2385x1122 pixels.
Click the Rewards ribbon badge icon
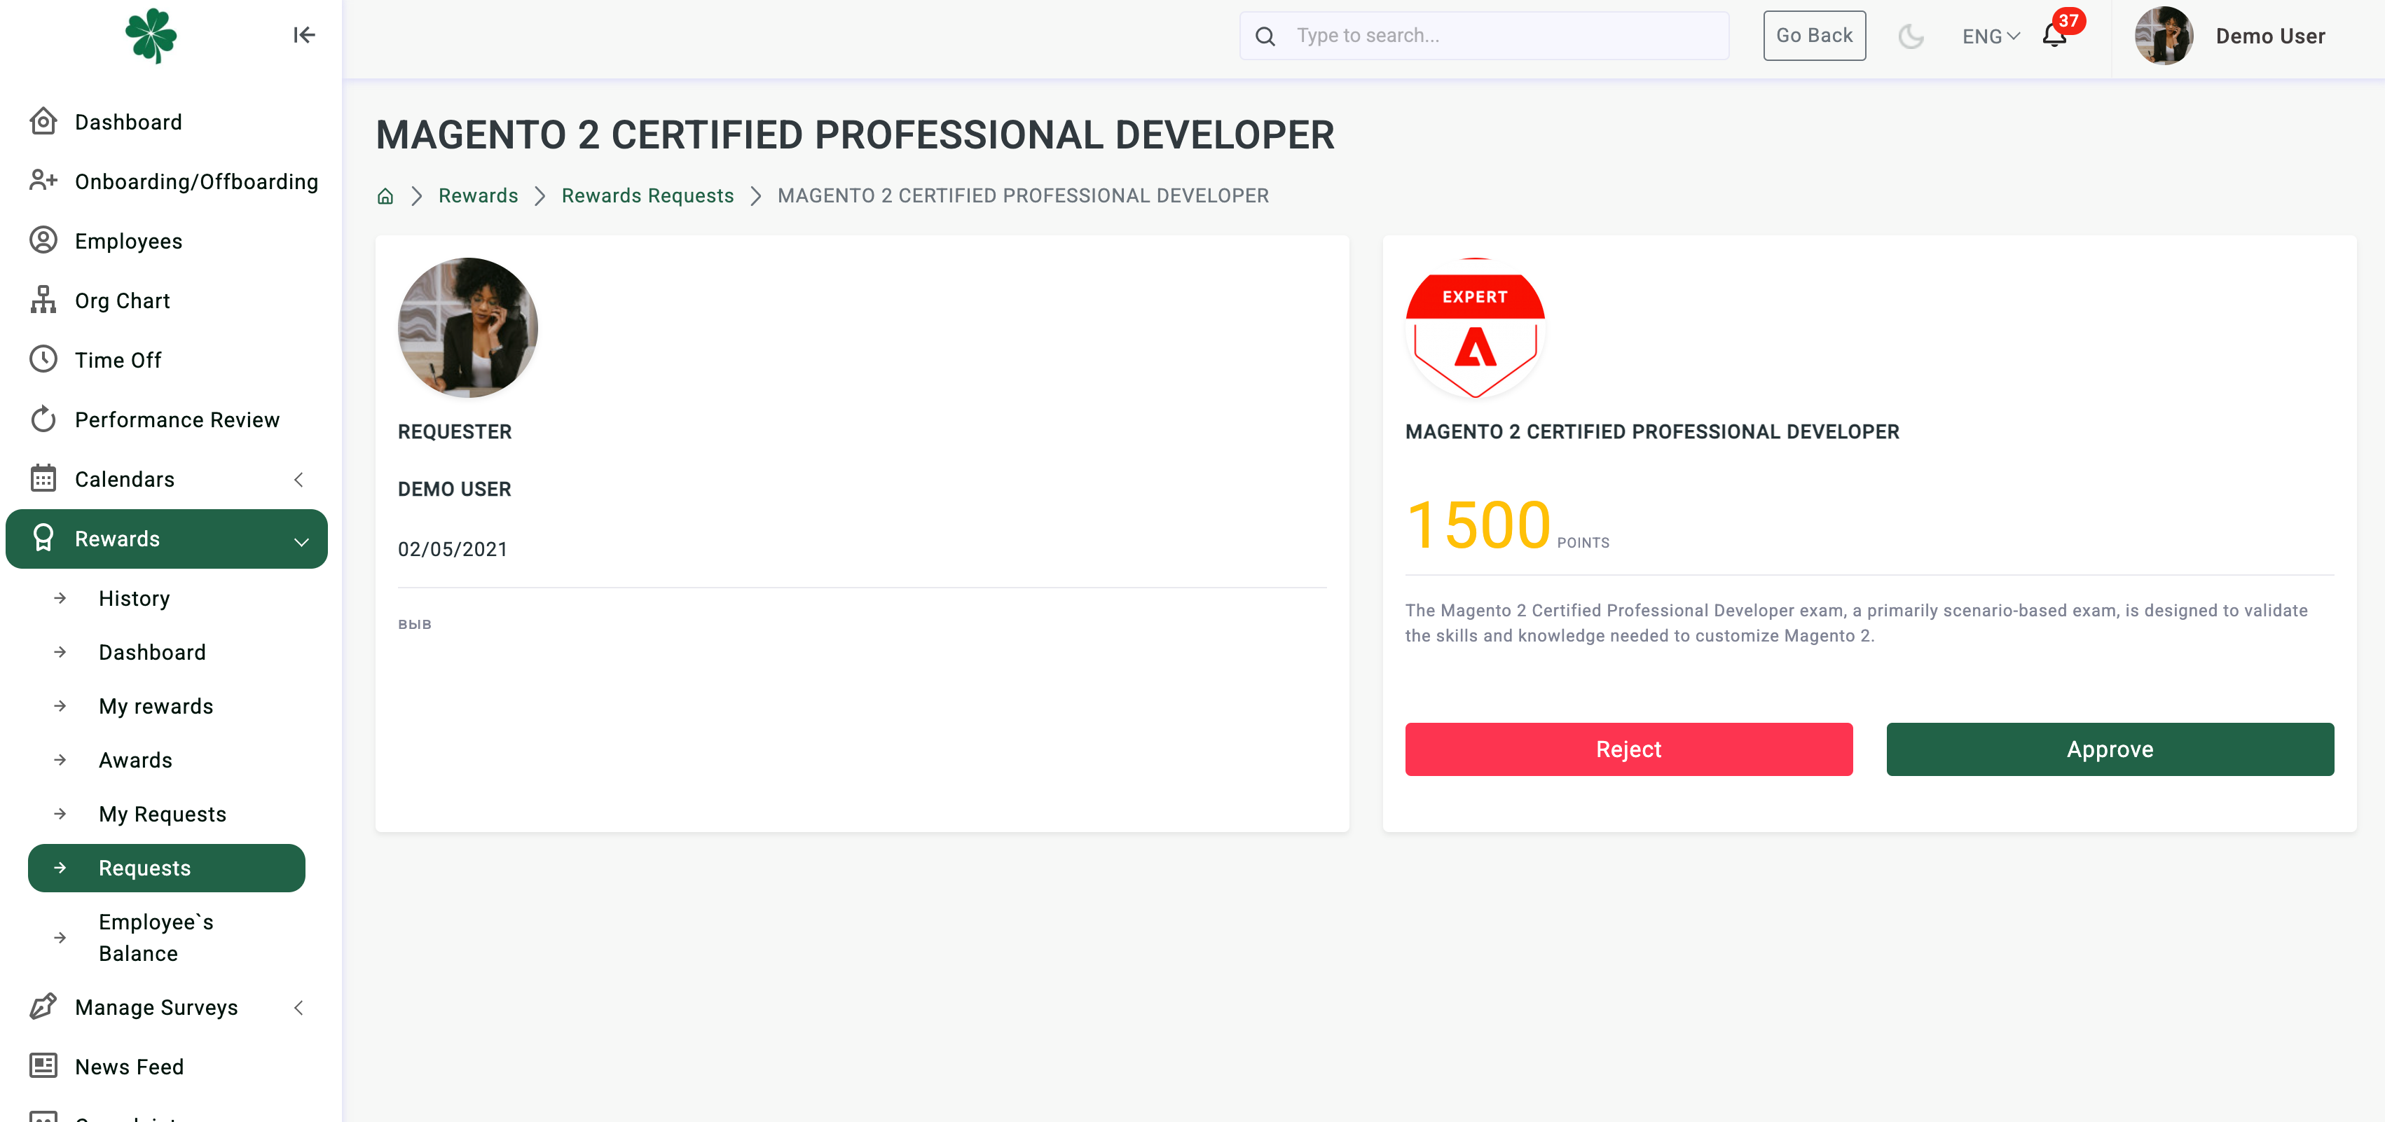pos(43,538)
